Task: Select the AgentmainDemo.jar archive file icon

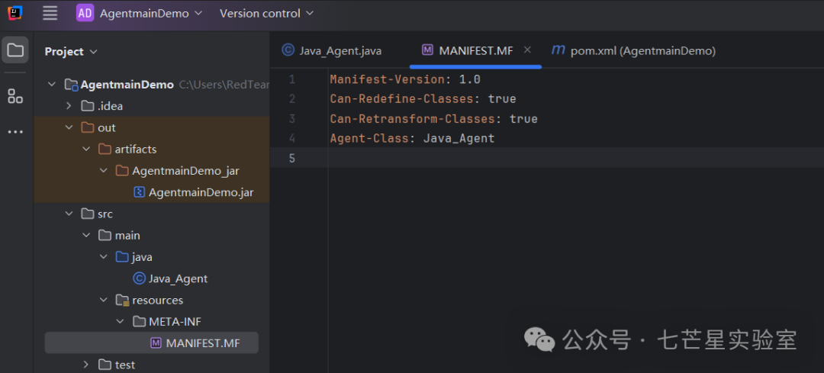Action: coord(140,192)
